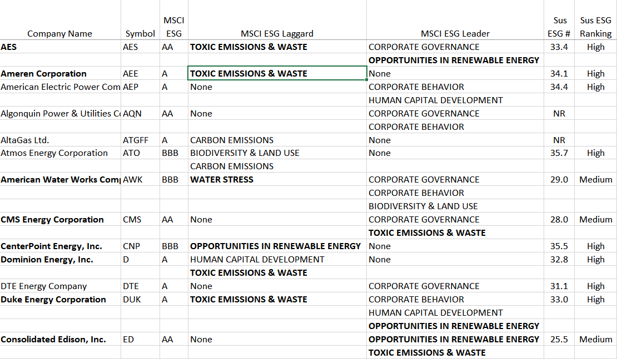Click the DTE symbol cell
Screen dimensions: 617x359
[x=140, y=286]
